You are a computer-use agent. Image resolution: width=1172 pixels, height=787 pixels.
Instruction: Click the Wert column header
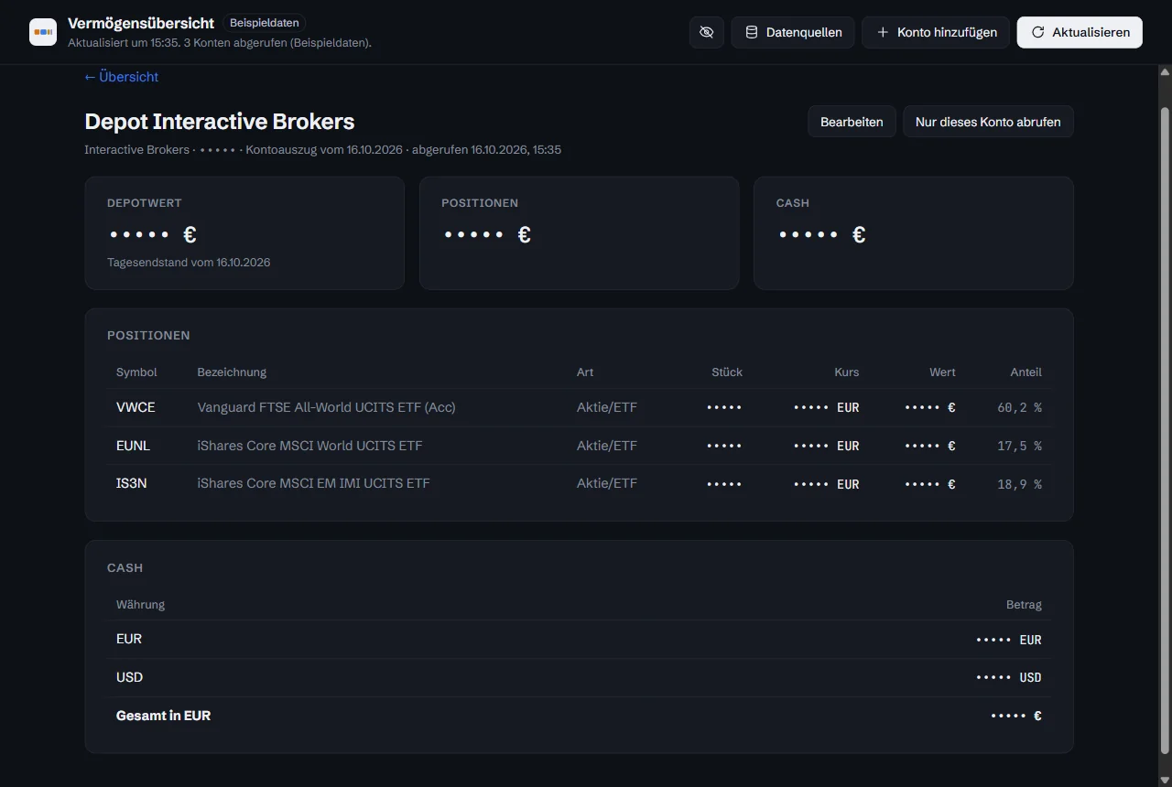(942, 372)
